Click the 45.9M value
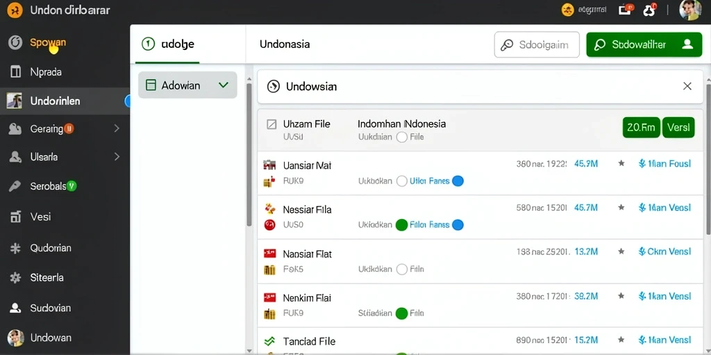This screenshot has width=711, height=355. pyautogui.click(x=586, y=164)
